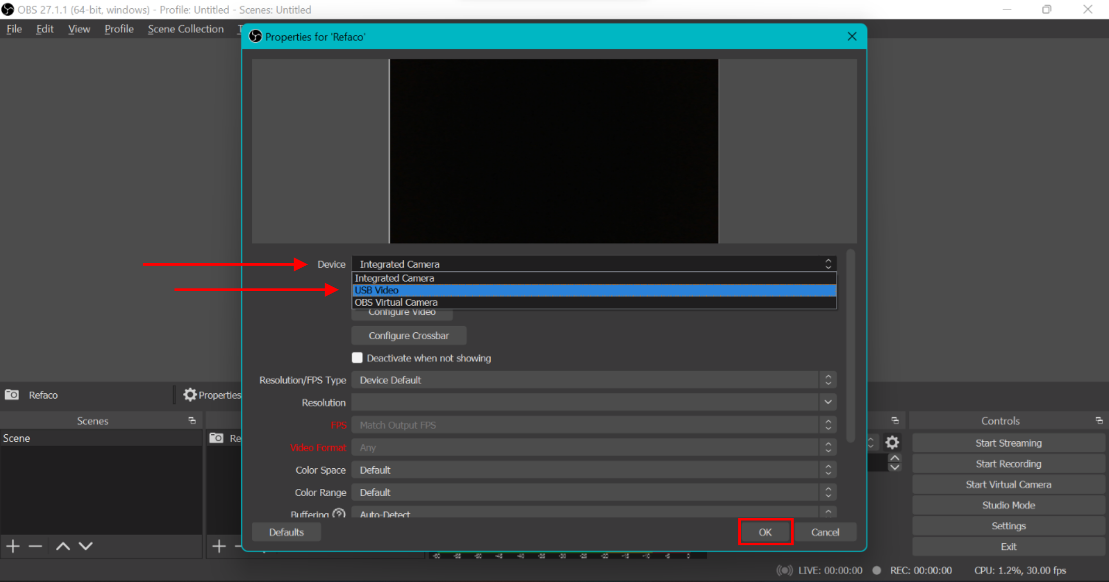Select the Scene entry in Scenes list
This screenshot has width=1109, height=582.
coord(101,438)
